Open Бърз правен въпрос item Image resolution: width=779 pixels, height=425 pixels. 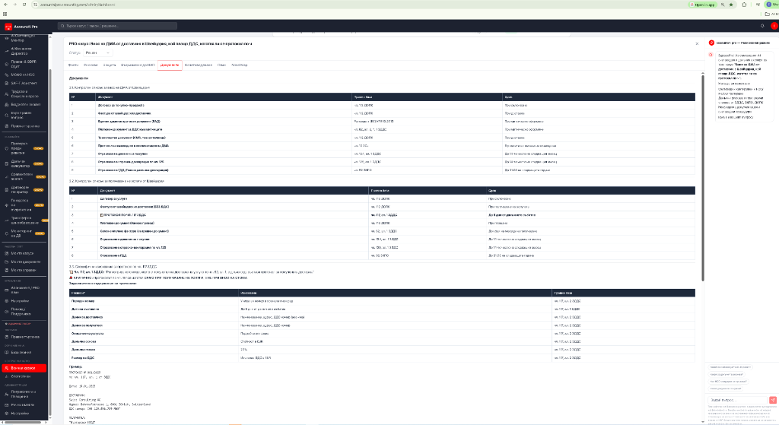23,116
